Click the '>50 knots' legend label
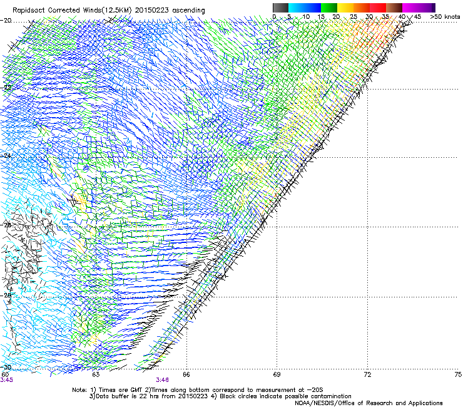Viewport: 463px width, 407px height. point(445,17)
